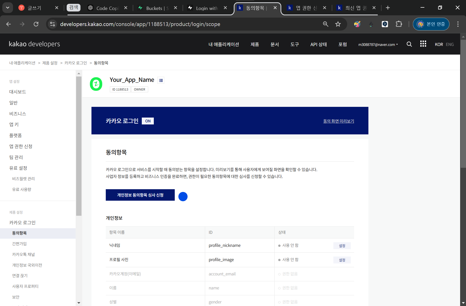Click the sidebar scroll down arrow

[x=79, y=303]
